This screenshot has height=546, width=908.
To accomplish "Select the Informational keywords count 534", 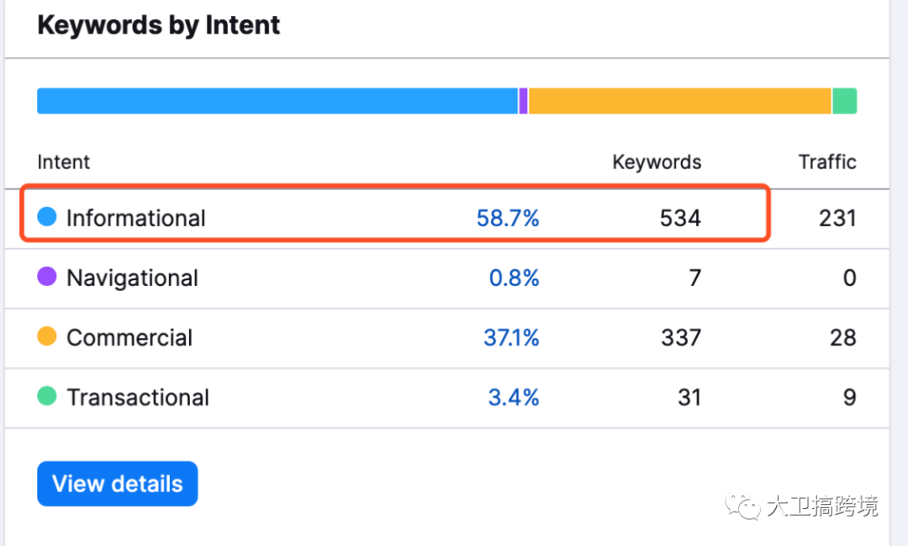I will click(x=680, y=218).
